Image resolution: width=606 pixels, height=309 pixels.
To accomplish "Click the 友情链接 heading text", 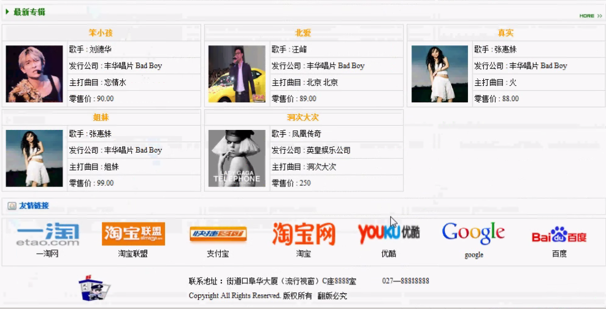I will (34, 206).
